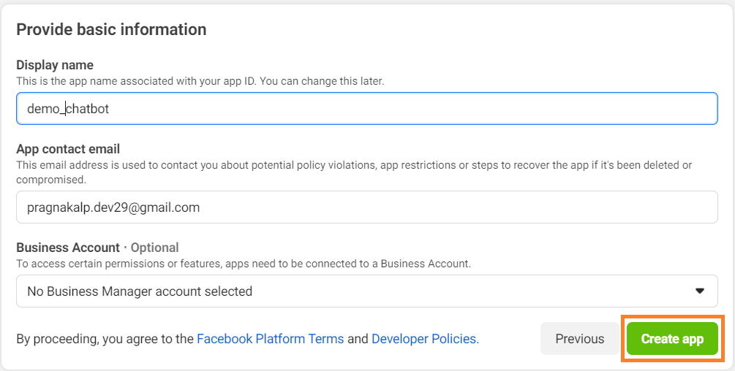Click the Provide basic information heading

pyautogui.click(x=111, y=30)
